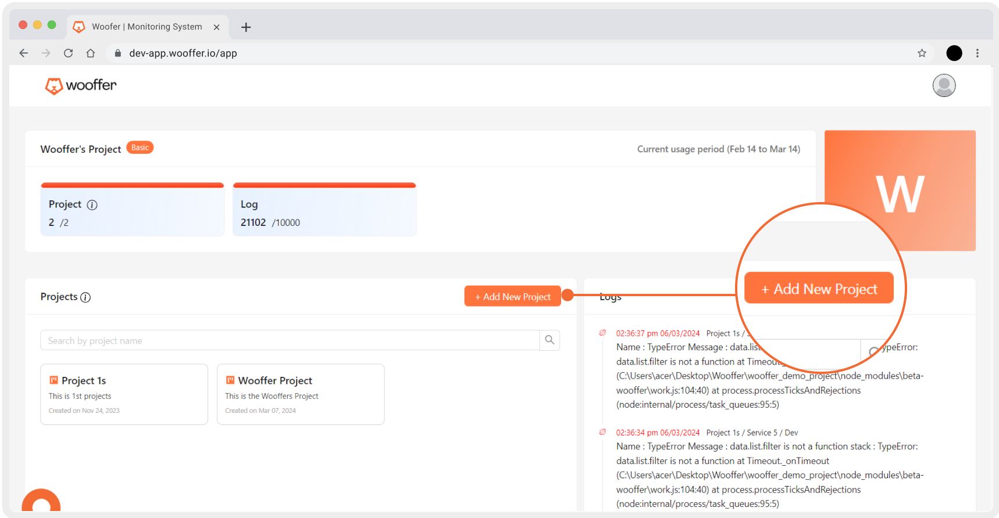
Task: Open the Project 1s card
Action: 124,394
